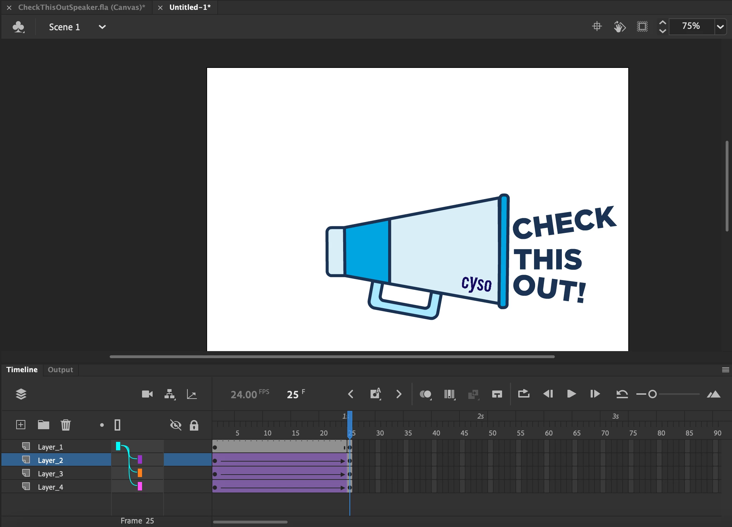Enable onion skin button

pyautogui.click(x=425, y=394)
